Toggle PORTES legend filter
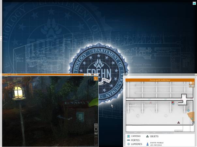 (x=133, y=140)
